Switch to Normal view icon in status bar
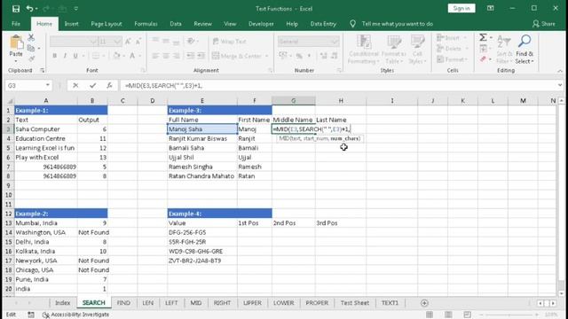 (x=430, y=315)
